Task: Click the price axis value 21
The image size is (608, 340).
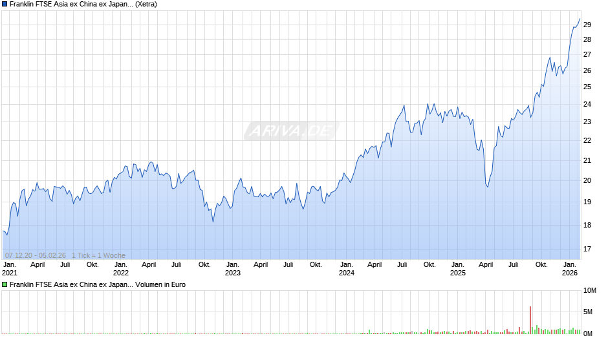Action: 587,160
